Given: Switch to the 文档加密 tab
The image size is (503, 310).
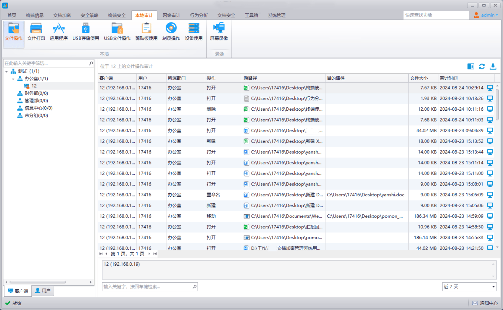Looking at the screenshot, I should (62, 15).
